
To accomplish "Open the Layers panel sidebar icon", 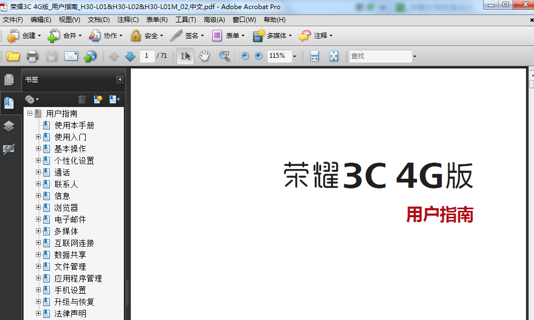I will [x=9, y=126].
